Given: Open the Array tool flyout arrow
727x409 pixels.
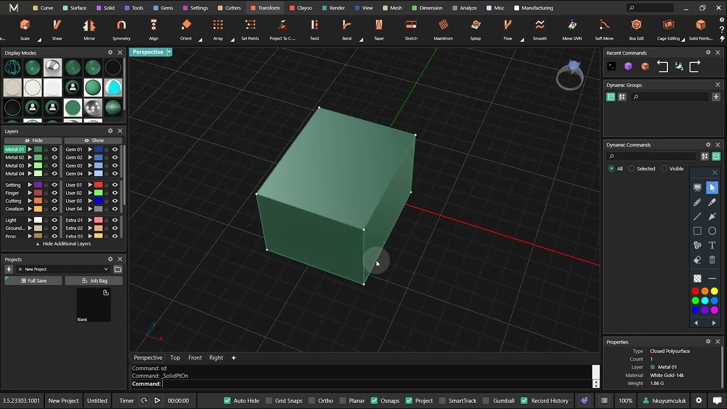Looking at the screenshot, I should pyautogui.click(x=232, y=40).
